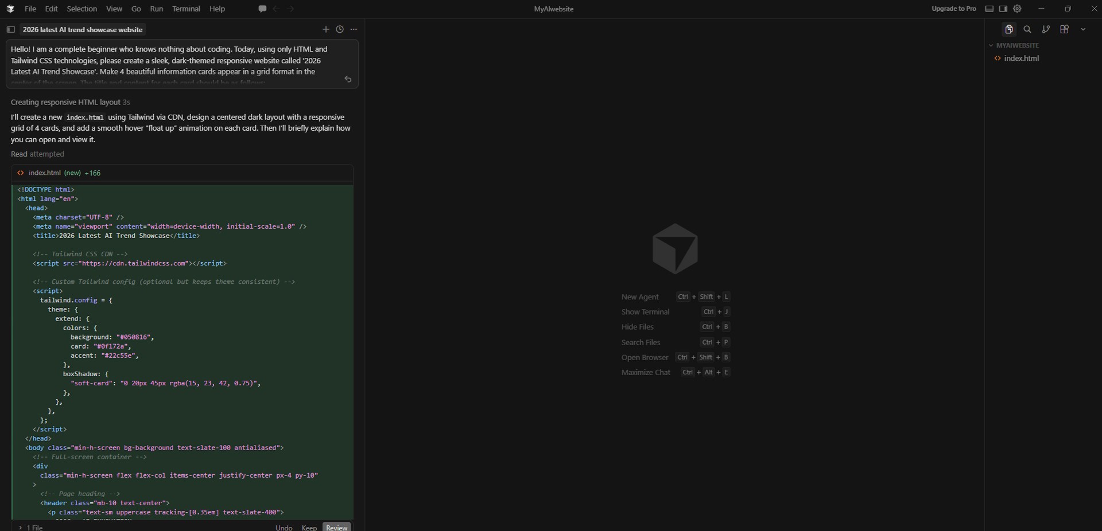Open the Help menu
Viewport: 1102px width, 531px height.
click(217, 9)
